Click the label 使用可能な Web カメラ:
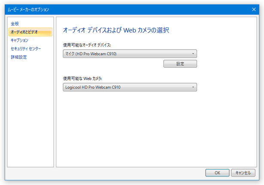This screenshot has width=264, height=185. click(82, 78)
